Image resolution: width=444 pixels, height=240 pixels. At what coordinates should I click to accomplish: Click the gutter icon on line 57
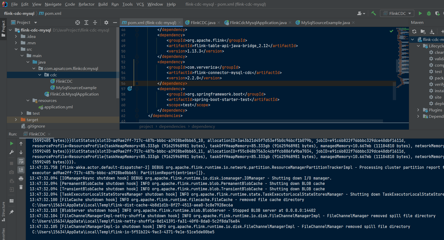point(130,88)
